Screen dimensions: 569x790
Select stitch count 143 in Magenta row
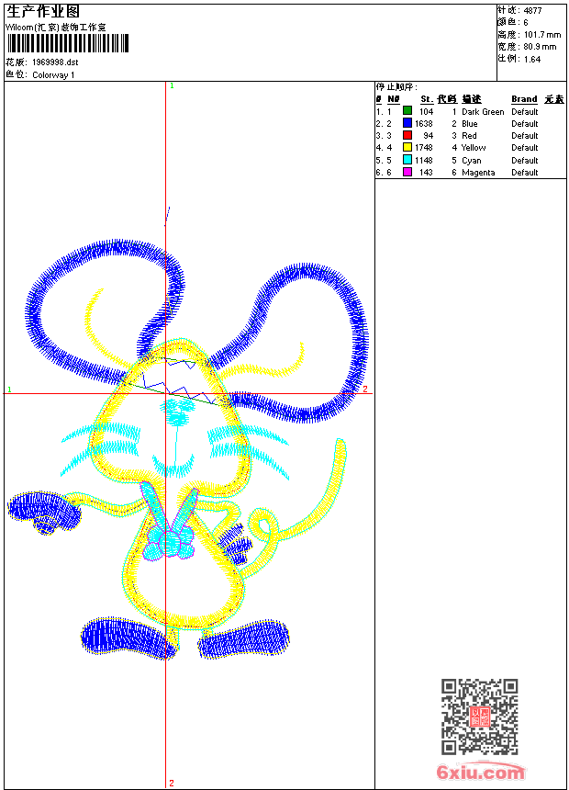[426, 173]
